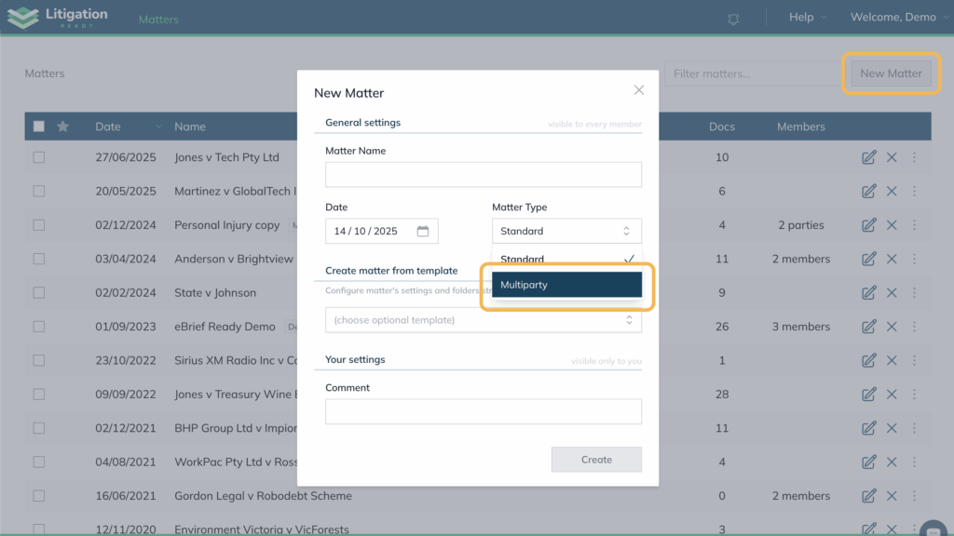The width and height of the screenshot is (954, 536).
Task: Expand the Matter Type dropdown
Action: [x=566, y=232]
